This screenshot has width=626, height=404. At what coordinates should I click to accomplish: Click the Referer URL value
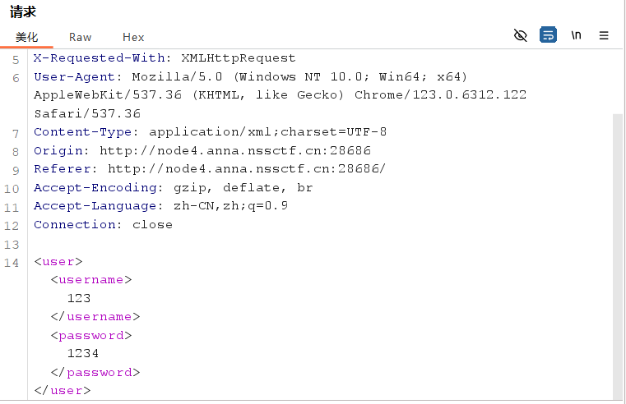tap(247, 169)
